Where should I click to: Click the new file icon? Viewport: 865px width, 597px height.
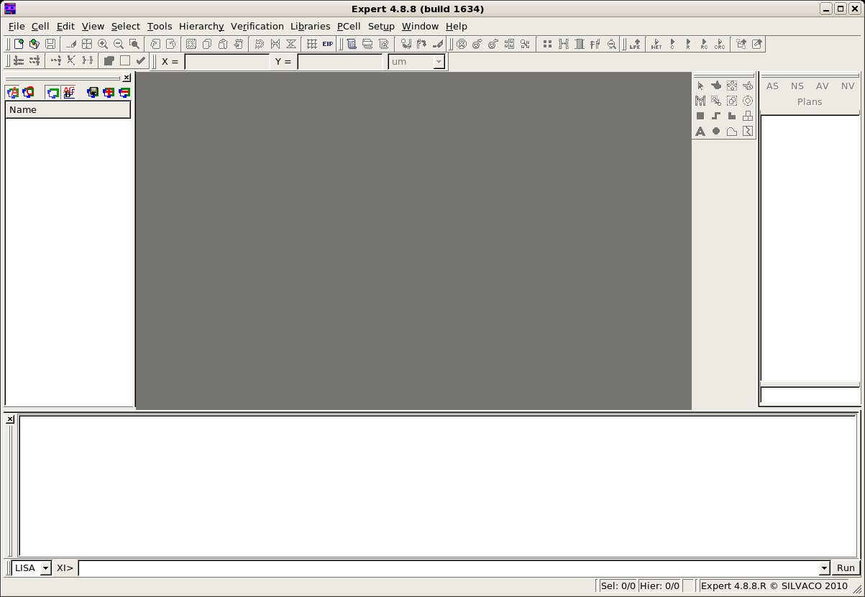click(19, 44)
